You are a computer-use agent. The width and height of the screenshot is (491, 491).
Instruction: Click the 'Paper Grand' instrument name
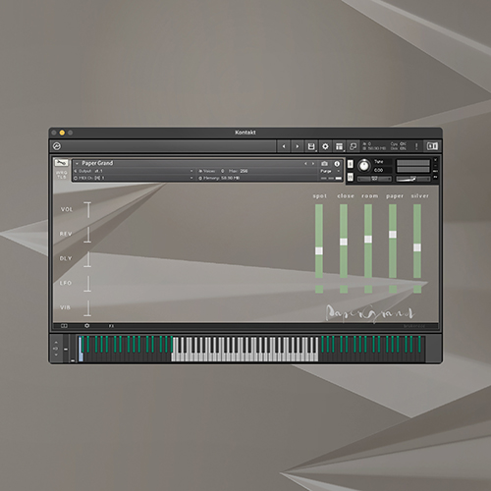pyautogui.click(x=97, y=163)
